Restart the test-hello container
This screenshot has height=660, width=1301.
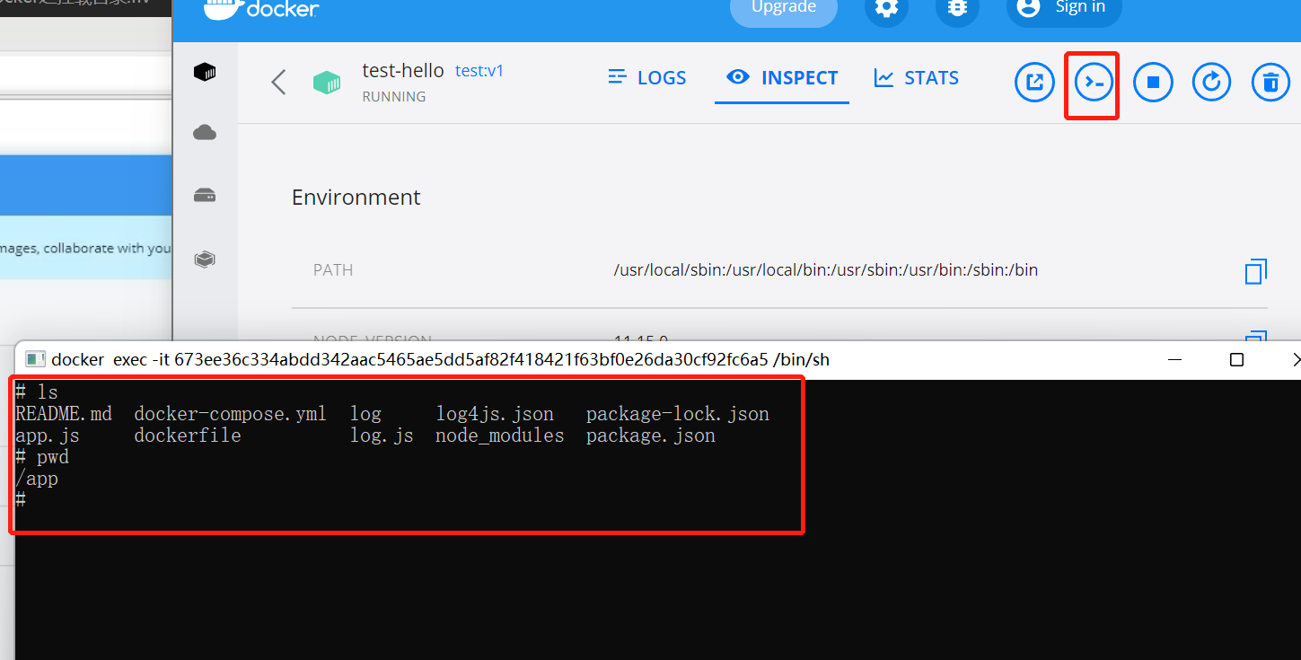coord(1212,84)
